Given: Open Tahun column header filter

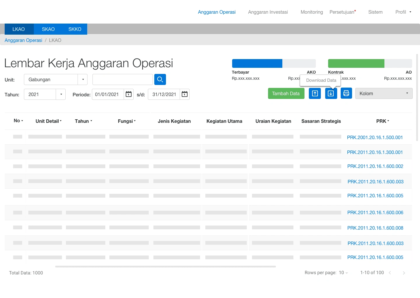Looking at the screenshot, I should [x=83, y=121].
